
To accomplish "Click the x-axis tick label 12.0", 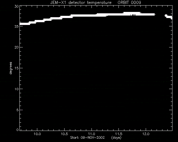I will tap(146, 134).
